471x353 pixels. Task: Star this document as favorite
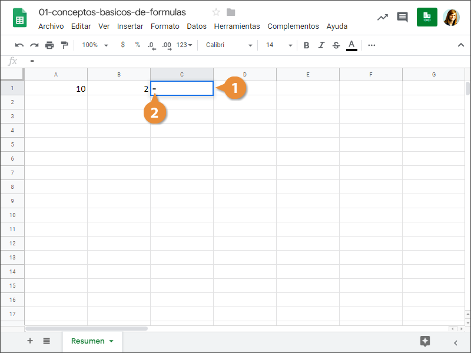pos(216,12)
